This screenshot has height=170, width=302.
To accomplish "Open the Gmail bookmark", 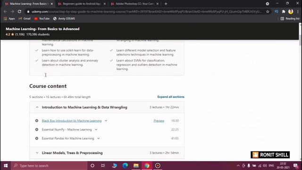I will (x=25, y=18).
